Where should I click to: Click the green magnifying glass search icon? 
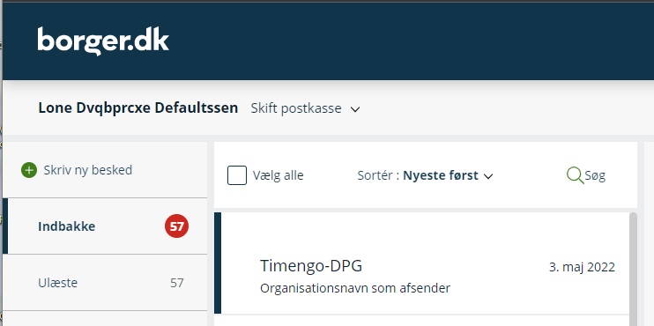[575, 175]
